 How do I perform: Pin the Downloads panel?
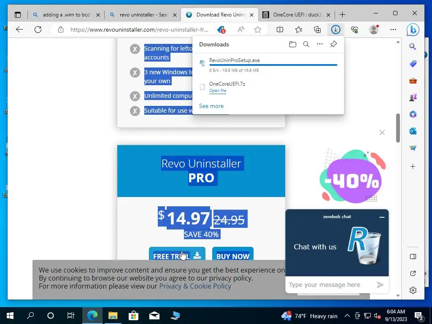click(333, 44)
